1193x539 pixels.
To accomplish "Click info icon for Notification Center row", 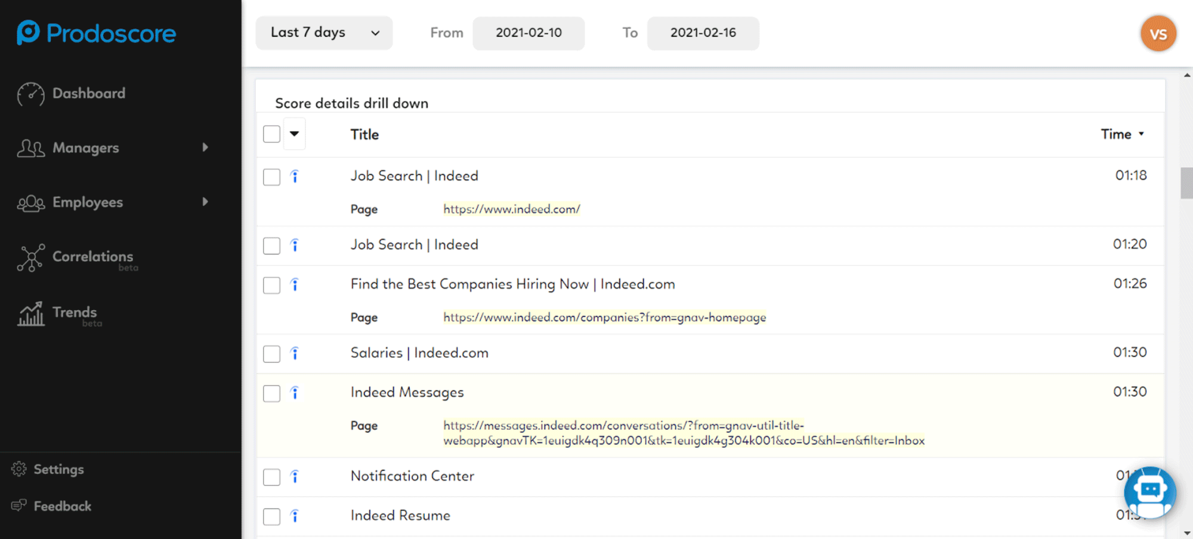I will [x=295, y=476].
